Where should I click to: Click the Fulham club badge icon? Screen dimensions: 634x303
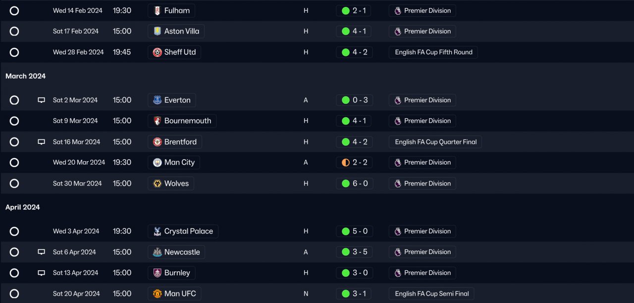[x=158, y=10]
